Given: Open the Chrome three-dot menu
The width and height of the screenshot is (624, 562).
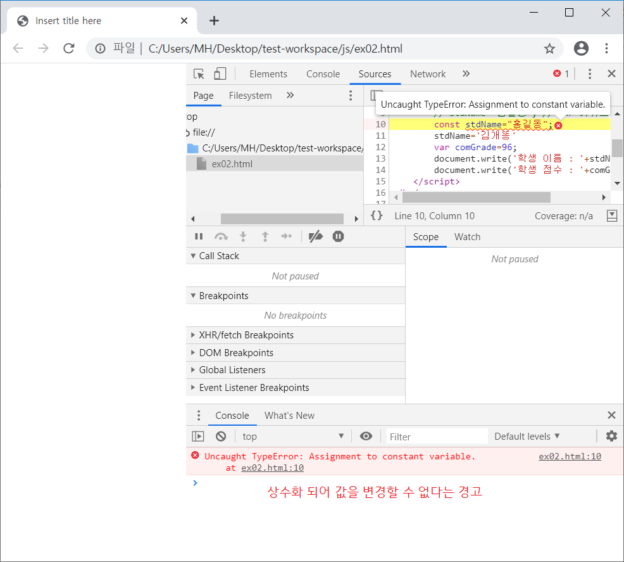Looking at the screenshot, I should pos(606,49).
